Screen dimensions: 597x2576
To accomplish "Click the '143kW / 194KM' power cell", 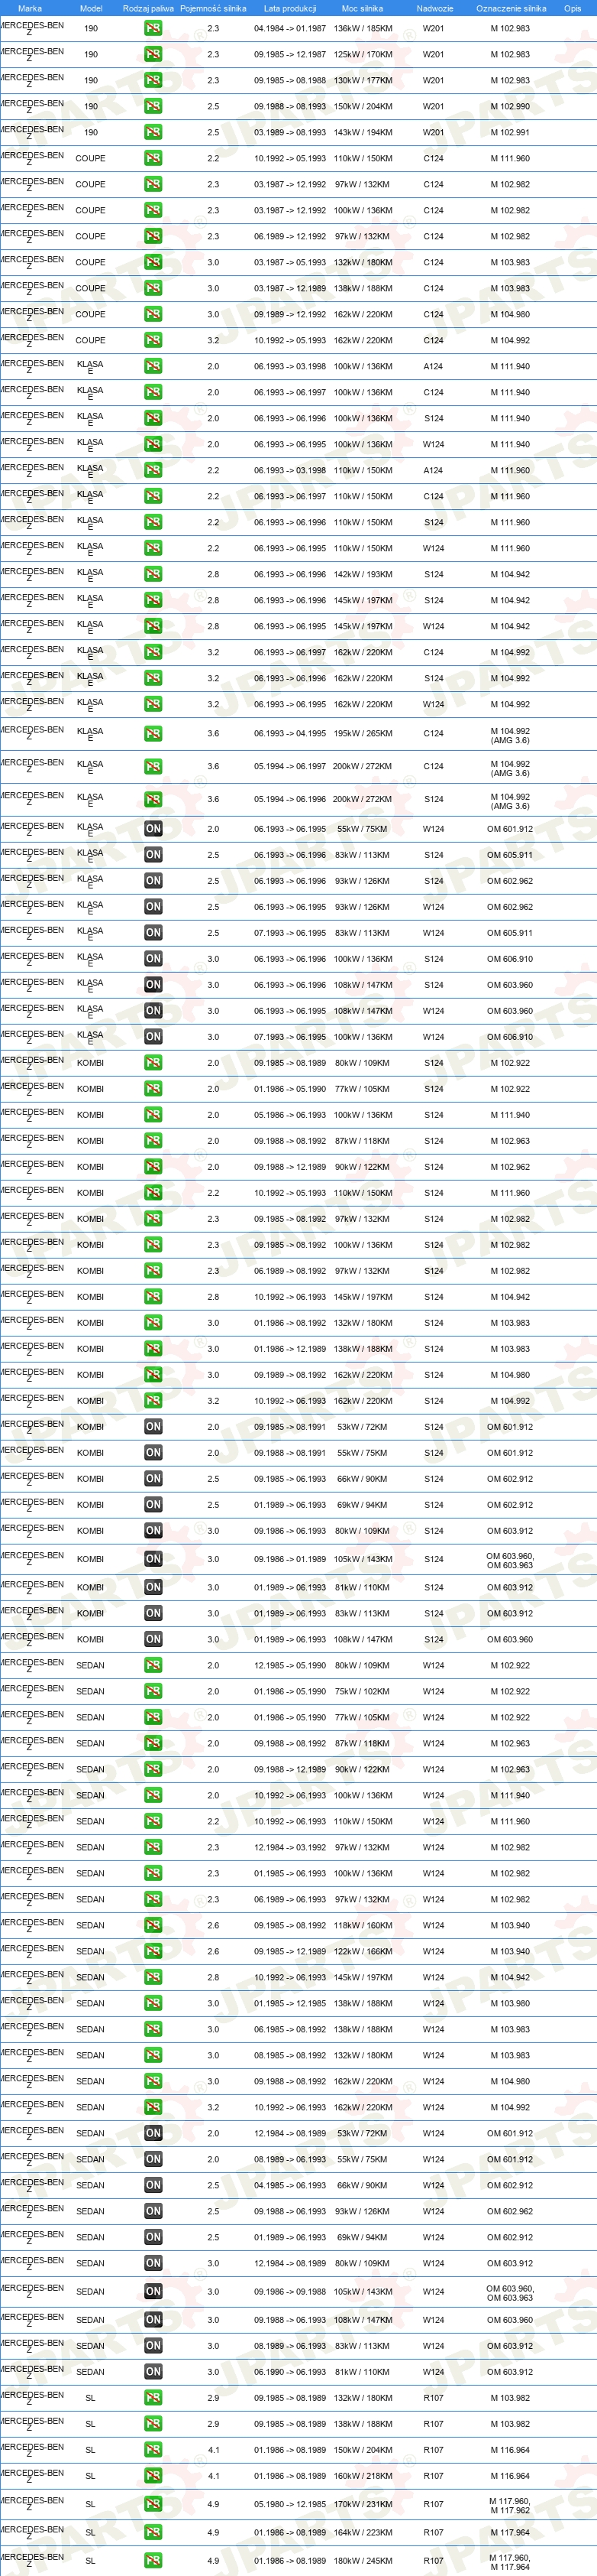I will pos(363,132).
